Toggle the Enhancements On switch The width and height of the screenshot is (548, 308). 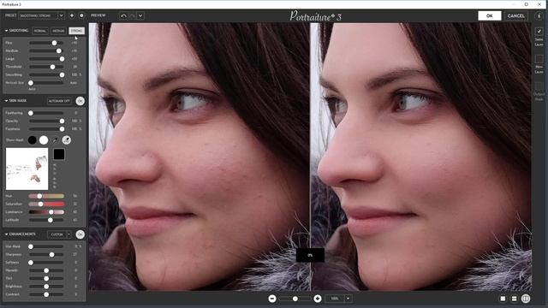pos(80,234)
